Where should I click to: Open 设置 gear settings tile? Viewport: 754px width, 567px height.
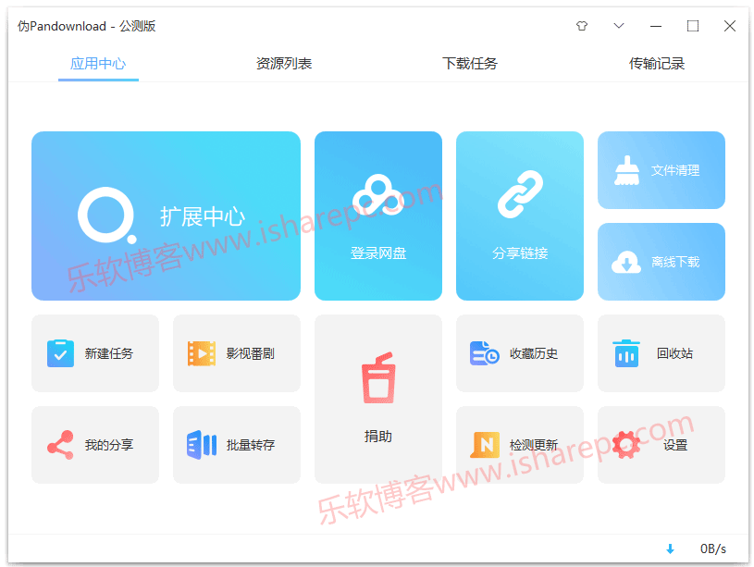(661, 445)
